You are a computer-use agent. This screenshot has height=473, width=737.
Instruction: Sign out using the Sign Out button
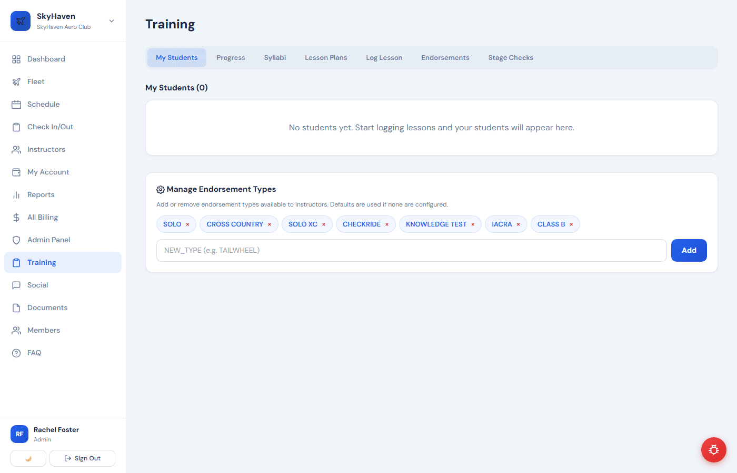[x=82, y=458]
